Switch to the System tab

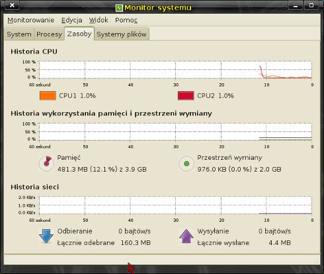(x=19, y=34)
